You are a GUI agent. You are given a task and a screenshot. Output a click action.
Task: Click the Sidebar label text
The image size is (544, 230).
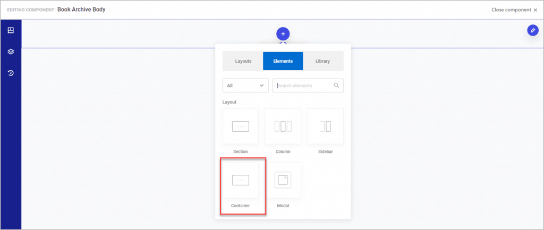[x=326, y=151]
